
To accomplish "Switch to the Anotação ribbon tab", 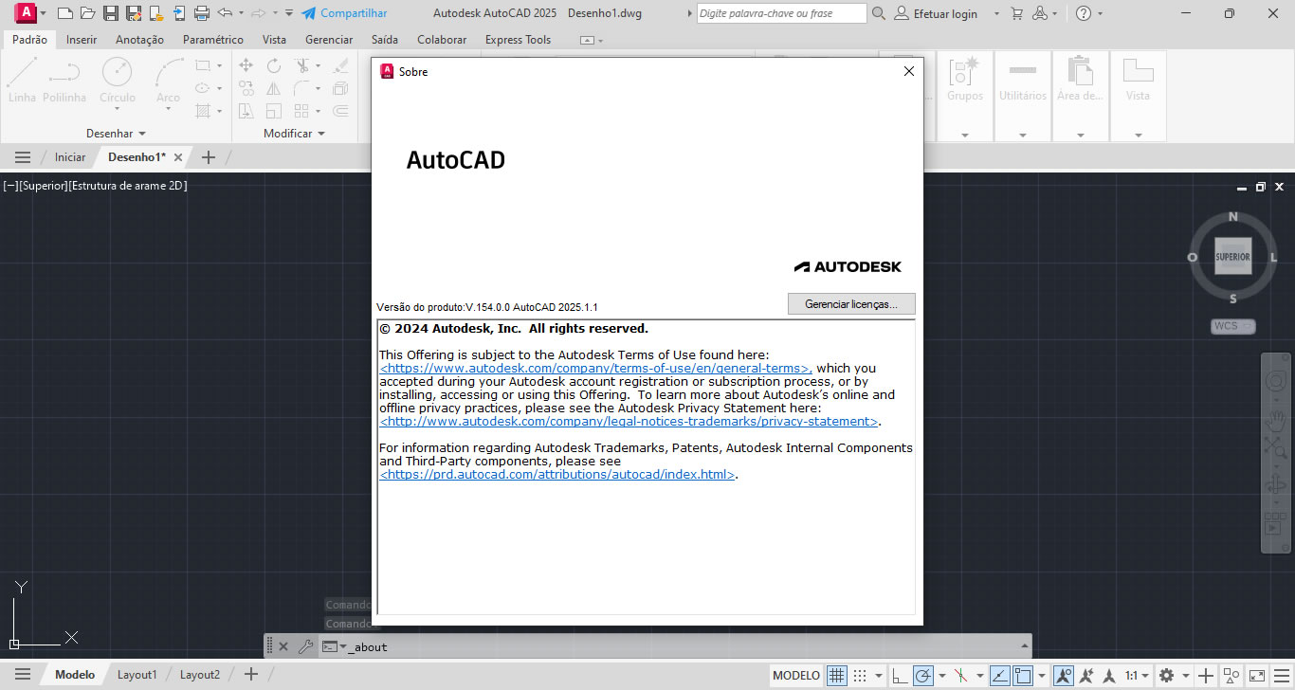I will click(x=139, y=40).
